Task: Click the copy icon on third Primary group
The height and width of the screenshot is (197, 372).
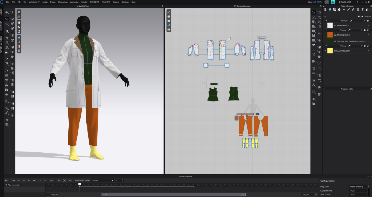Action: 368,46
